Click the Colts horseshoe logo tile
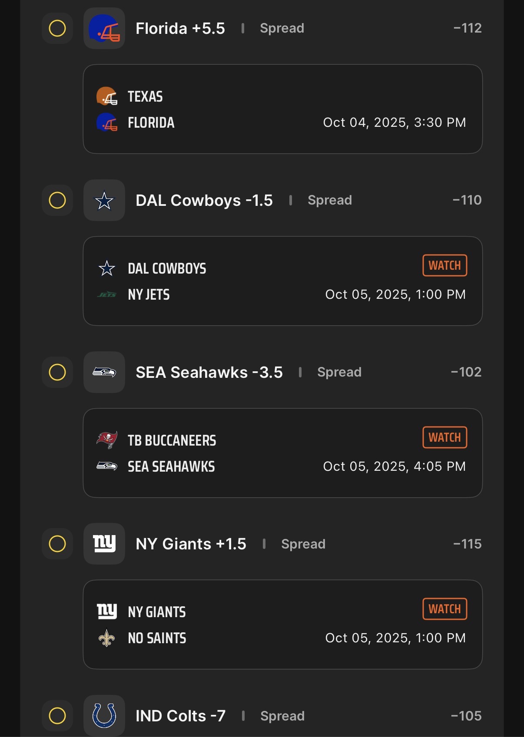The image size is (524, 737). 104,716
